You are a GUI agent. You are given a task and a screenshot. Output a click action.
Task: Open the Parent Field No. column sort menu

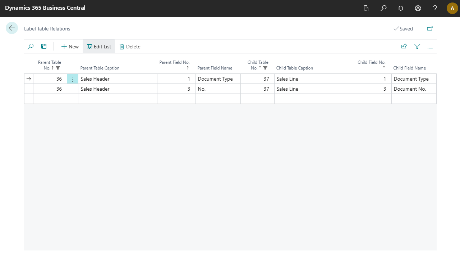pyautogui.click(x=174, y=65)
